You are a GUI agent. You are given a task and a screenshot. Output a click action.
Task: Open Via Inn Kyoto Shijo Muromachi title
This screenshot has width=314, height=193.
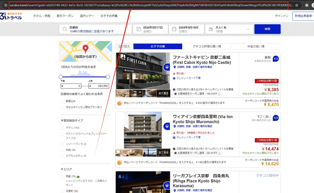pos(203,119)
